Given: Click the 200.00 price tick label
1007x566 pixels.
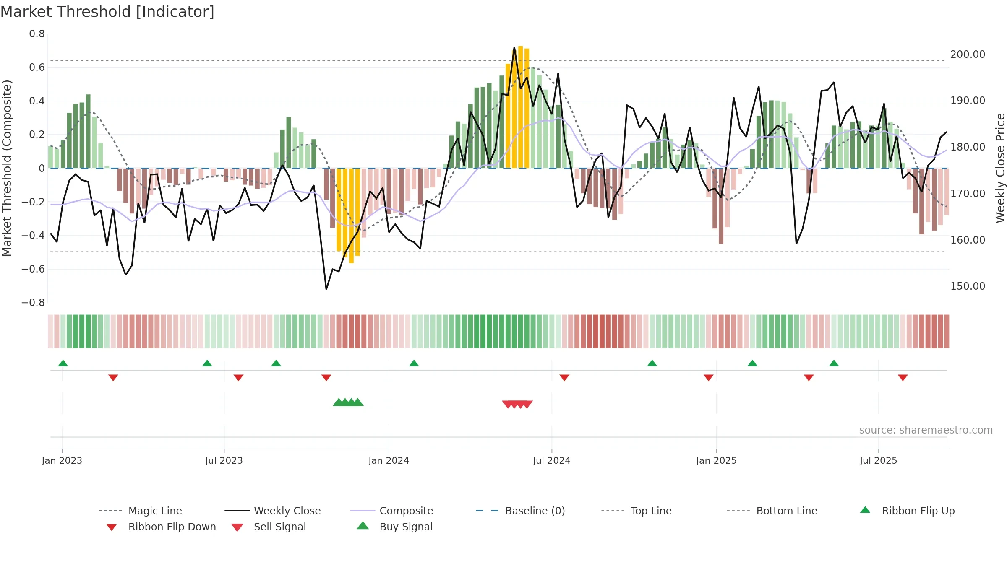Looking at the screenshot, I should pyautogui.click(x=968, y=55).
